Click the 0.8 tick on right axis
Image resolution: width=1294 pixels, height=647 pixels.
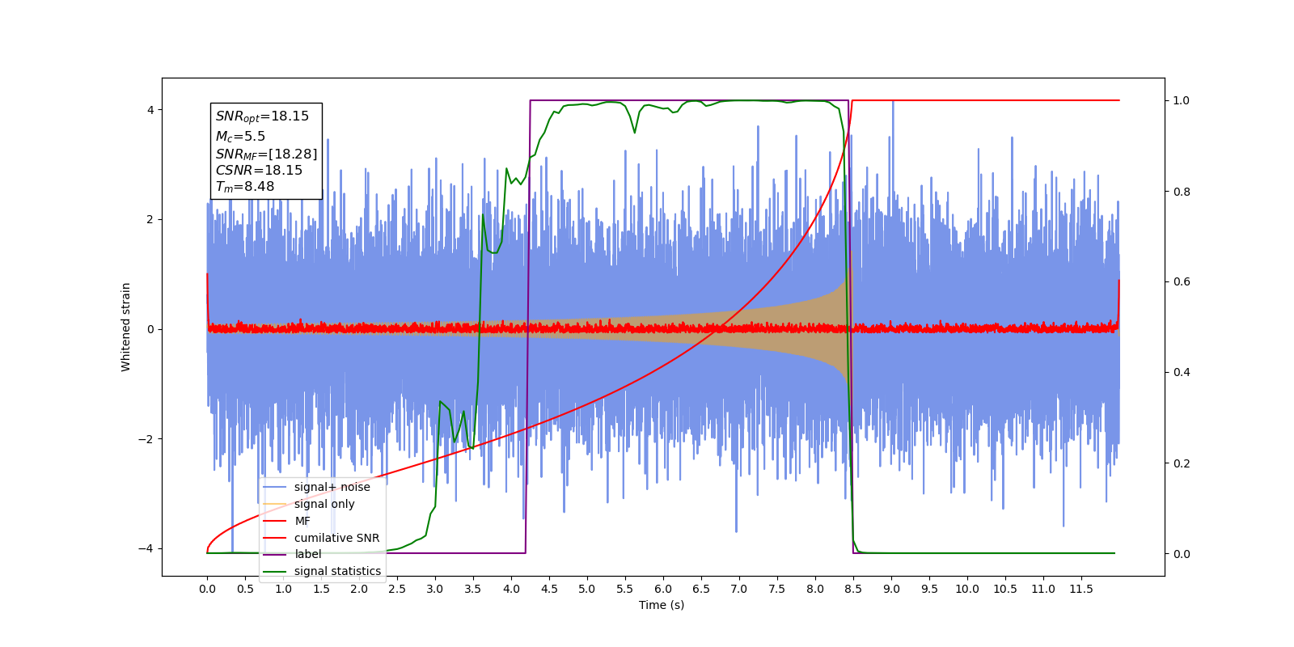(x=1182, y=192)
